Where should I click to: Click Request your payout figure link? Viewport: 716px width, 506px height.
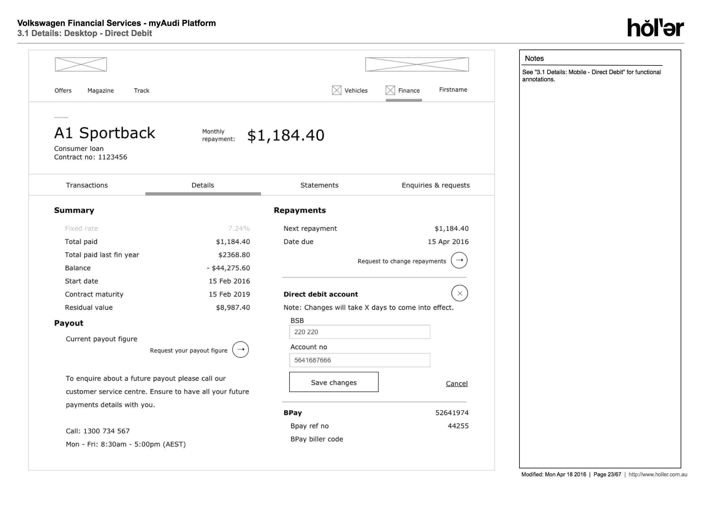(188, 351)
